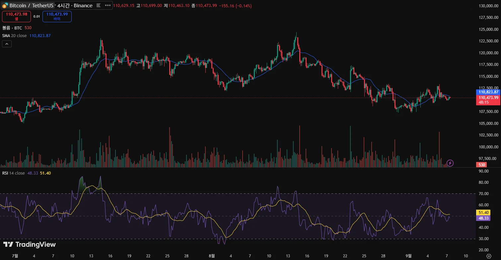This screenshot has width=501, height=260.
Task: Open the Bitcoin / TetherUS symbol selector
Action: (32, 6)
